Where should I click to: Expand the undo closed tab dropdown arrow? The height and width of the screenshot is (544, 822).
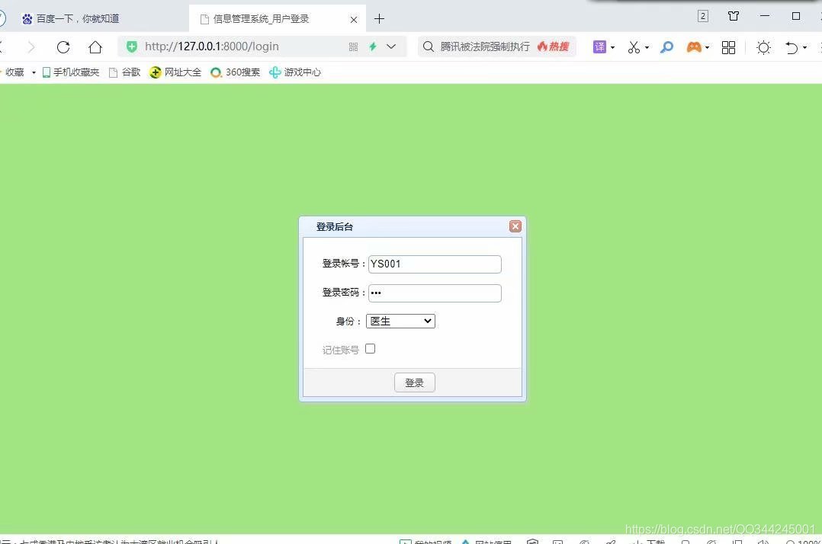pos(804,48)
